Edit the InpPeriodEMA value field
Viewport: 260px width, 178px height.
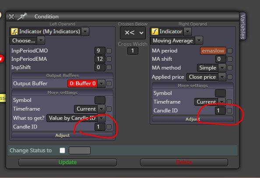point(100,59)
